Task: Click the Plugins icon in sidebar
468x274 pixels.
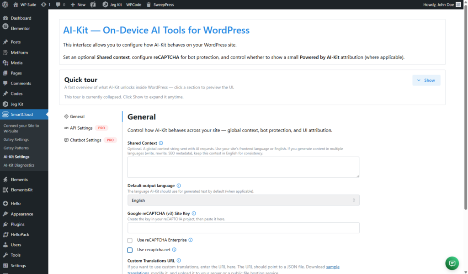Action: pyautogui.click(x=5, y=224)
